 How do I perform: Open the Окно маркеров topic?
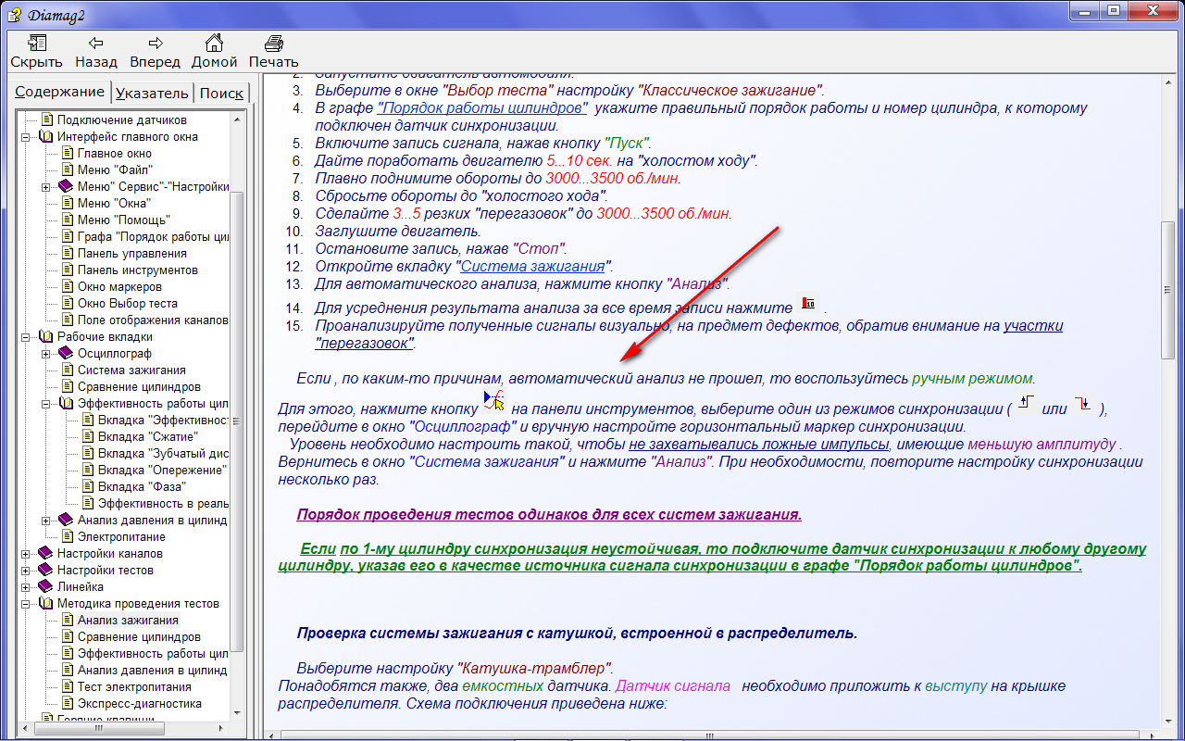119,287
